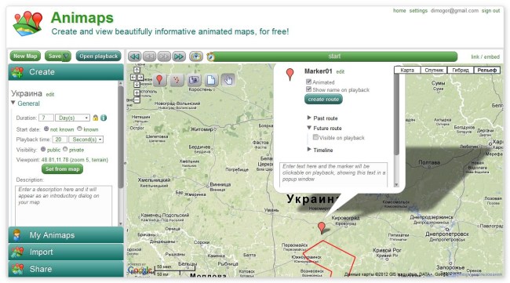Rewind playback to start
Viewport: 510px width, 283px height.
point(135,56)
